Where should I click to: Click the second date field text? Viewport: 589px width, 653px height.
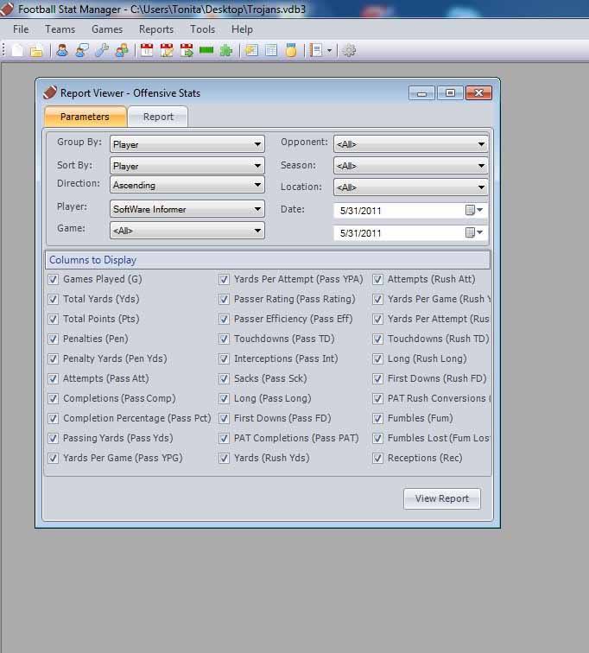360,233
